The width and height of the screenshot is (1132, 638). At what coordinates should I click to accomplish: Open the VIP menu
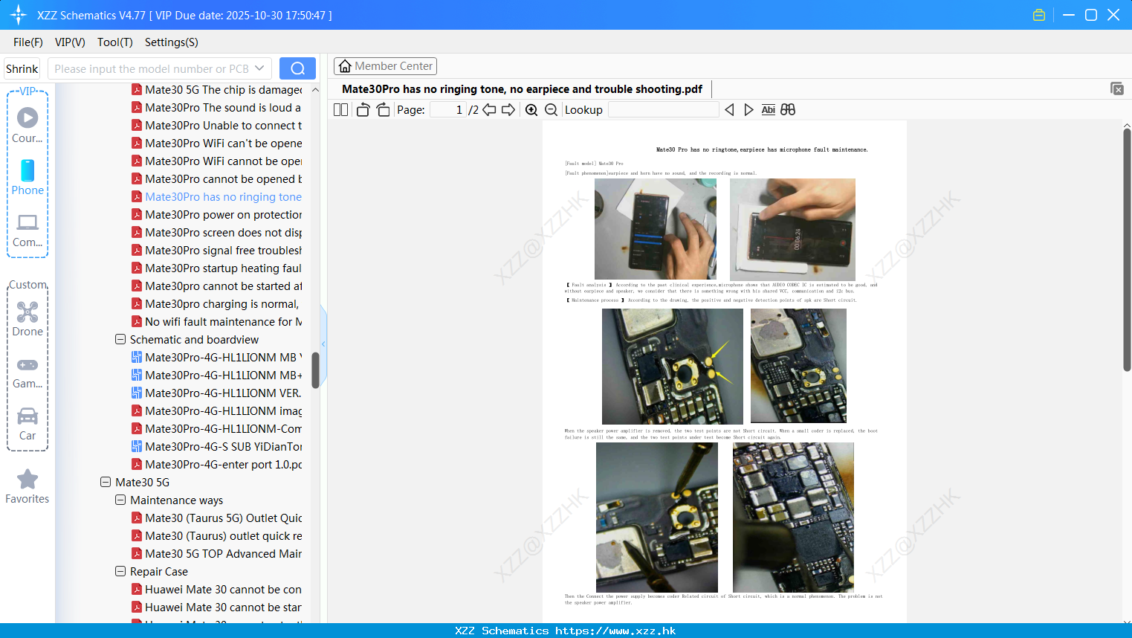(x=70, y=42)
